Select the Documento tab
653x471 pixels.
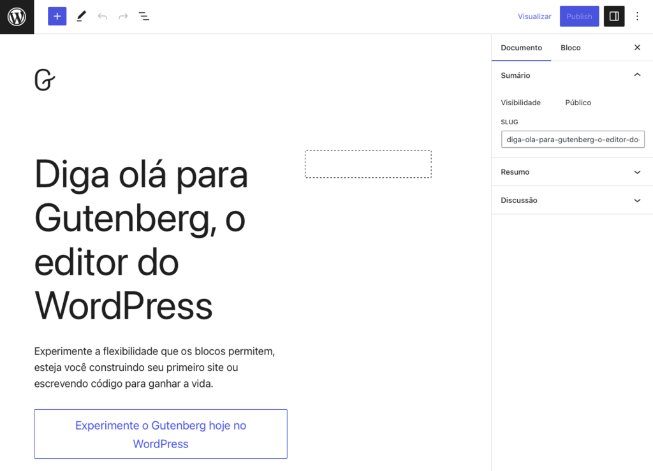click(x=521, y=47)
